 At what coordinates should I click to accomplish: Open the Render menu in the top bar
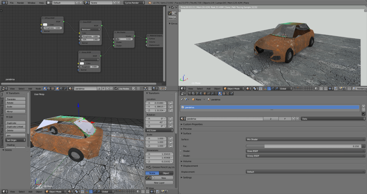tap(20, 3)
